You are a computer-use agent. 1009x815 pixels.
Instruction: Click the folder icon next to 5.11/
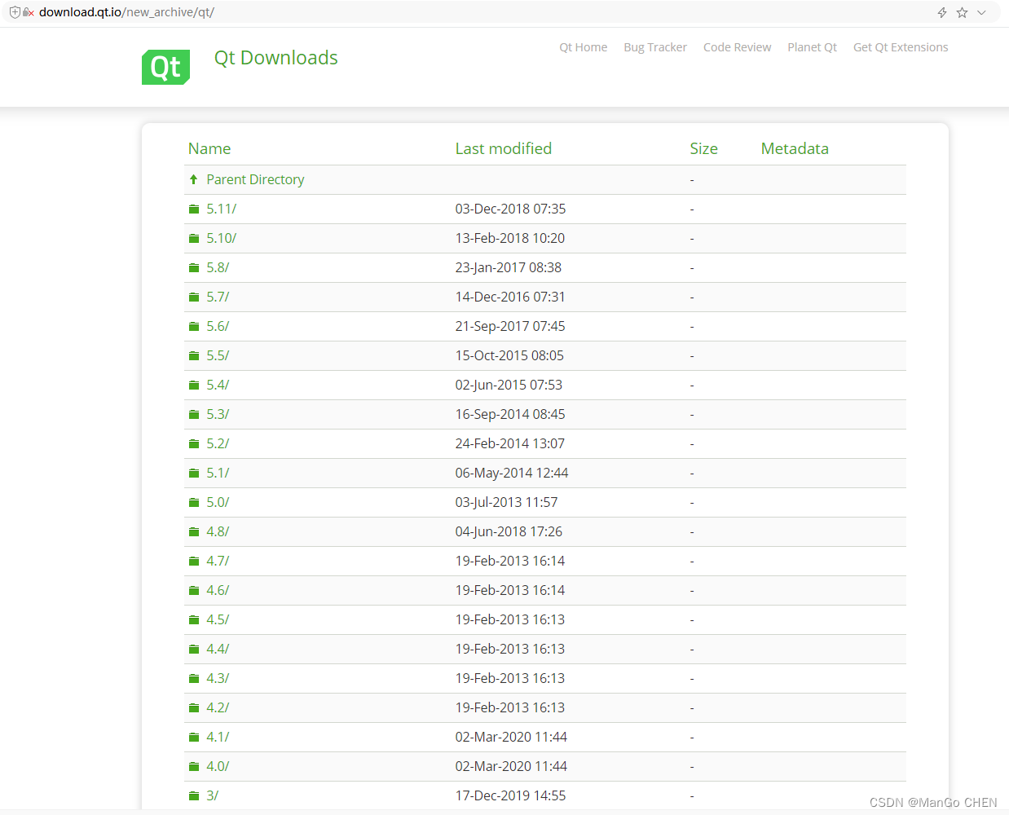pyautogui.click(x=194, y=209)
